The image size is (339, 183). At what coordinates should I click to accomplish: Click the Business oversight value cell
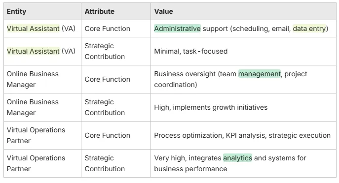243,79
